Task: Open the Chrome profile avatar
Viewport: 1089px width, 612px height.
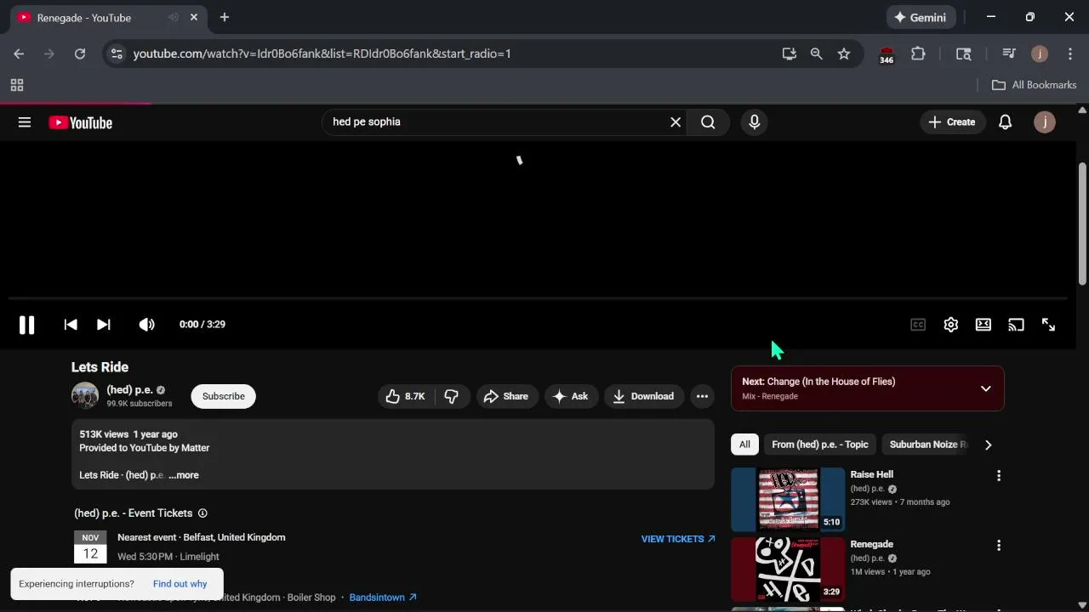Action: [x=1040, y=54]
